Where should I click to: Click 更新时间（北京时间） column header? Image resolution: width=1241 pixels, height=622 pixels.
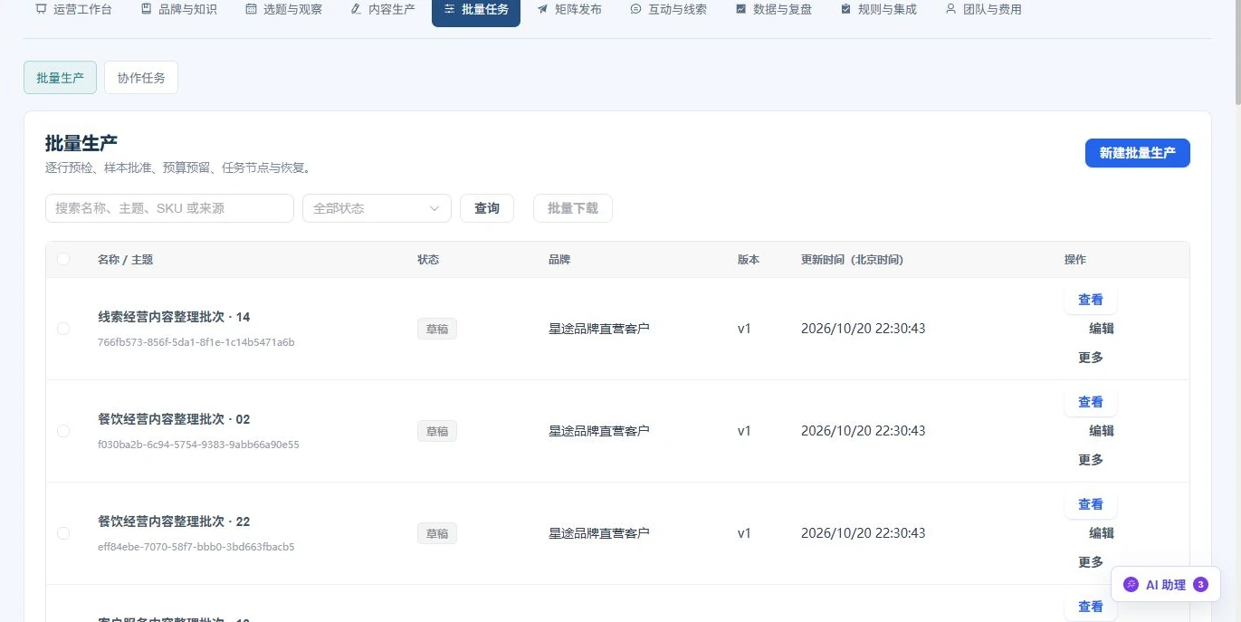(852, 260)
